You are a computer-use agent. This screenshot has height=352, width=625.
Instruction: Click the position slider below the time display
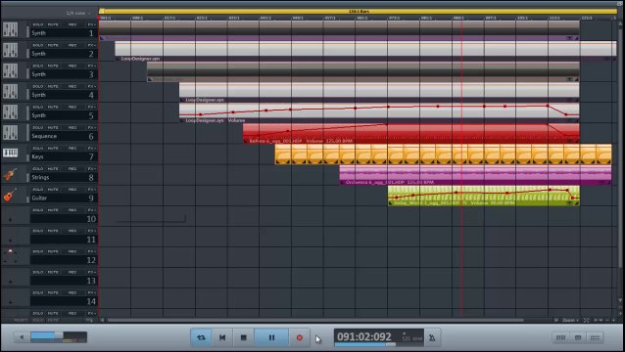pos(378,344)
